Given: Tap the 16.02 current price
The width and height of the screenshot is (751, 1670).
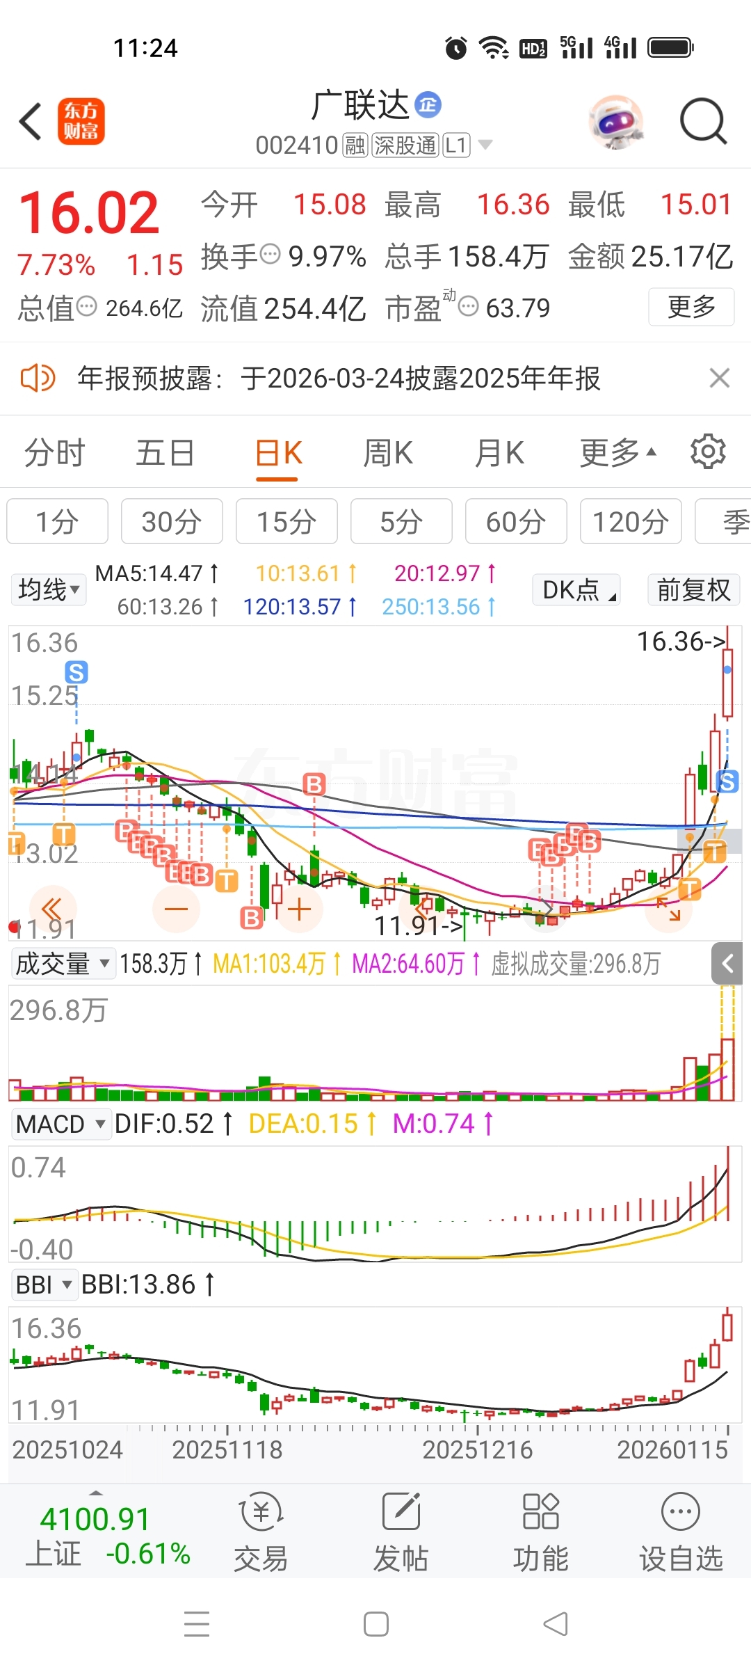Looking at the screenshot, I should click(89, 213).
